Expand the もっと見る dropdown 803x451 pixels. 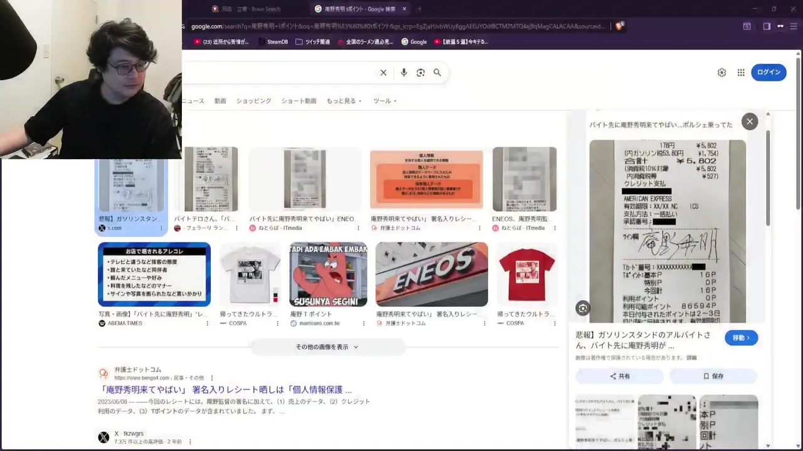coord(344,101)
